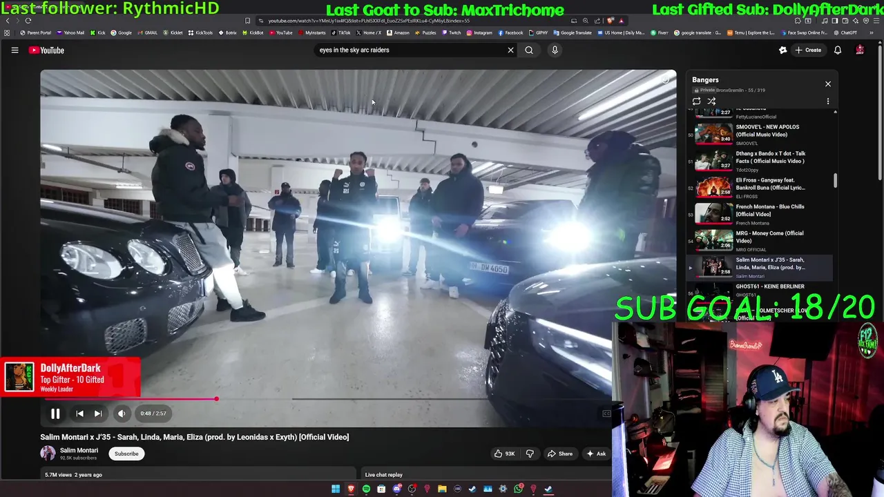This screenshot has width=884, height=497.
Task: Open Brave Shields icon in address bar
Action: (x=611, y=21)
